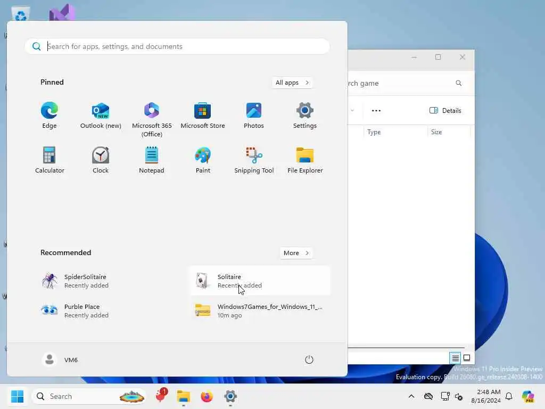This screenshot has width=545, height=409.
Task: Open recently added Purble Place
Action: (x=107, y=310)
